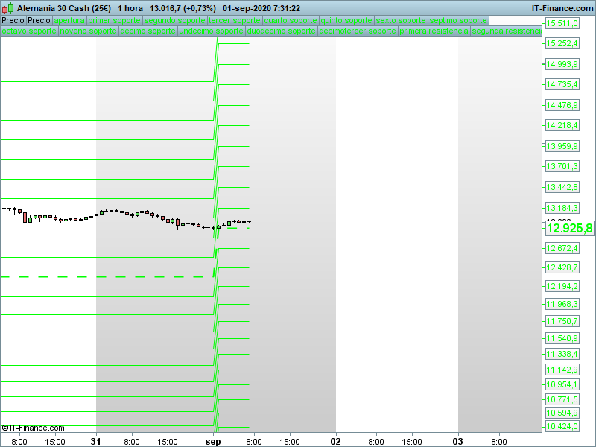The image size is (596, 447).
Task: Click the 02 date marker on time axis
Action: click(336, 441)
